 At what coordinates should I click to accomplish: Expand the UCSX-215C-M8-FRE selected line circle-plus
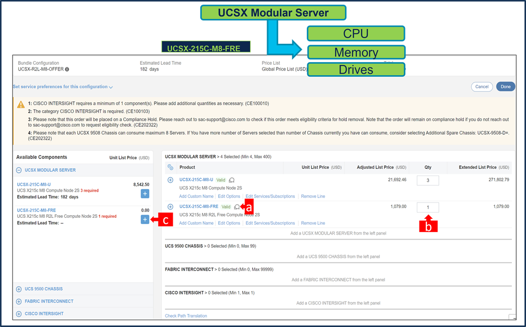point(171,207)
